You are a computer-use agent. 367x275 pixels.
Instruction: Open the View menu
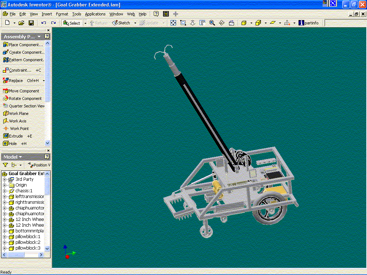(x=34, y=14)
